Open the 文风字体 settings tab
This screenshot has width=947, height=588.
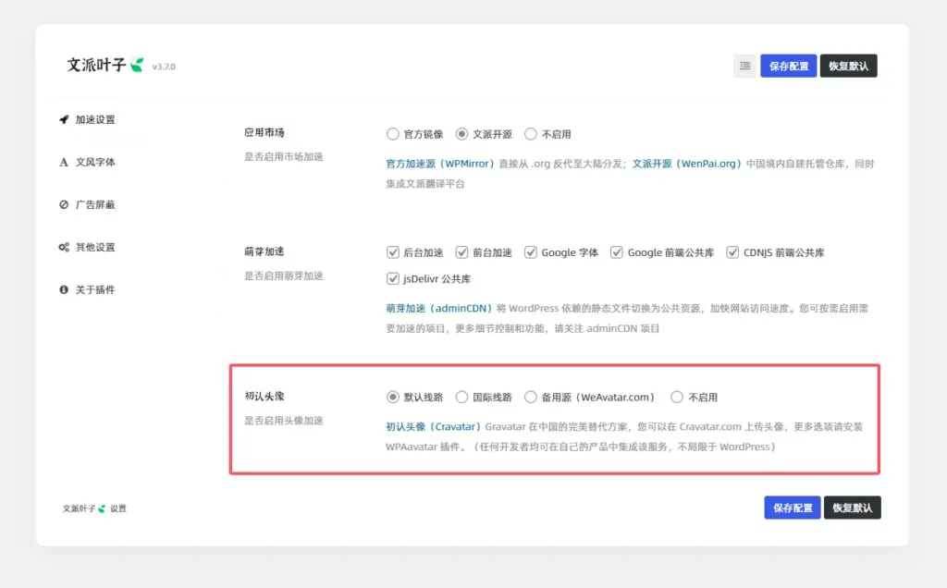(x=95, y=162)
